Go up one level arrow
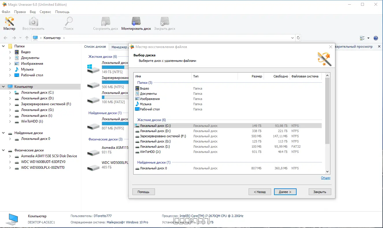 click(x=27, y=38)
